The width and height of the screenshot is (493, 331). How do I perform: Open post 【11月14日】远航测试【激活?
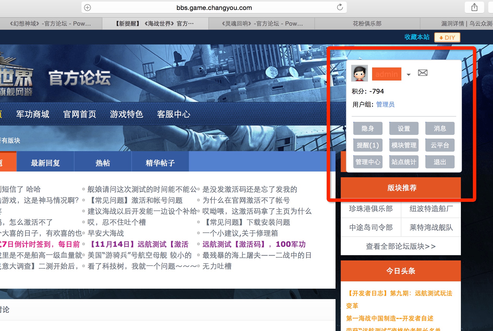click(138, 244)
